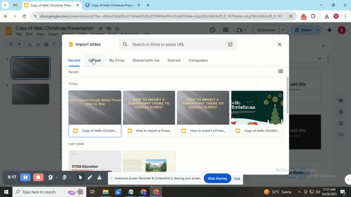Pause the screen recording
Image resolution: width=351 pixels, height=197 pixels.
click(x=25, y=177)
